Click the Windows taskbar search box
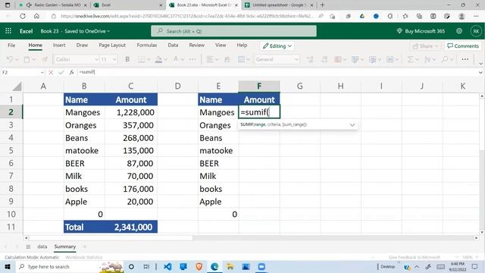Image resolution: width=485 pixels, height=273 pixels. (69, 266)
